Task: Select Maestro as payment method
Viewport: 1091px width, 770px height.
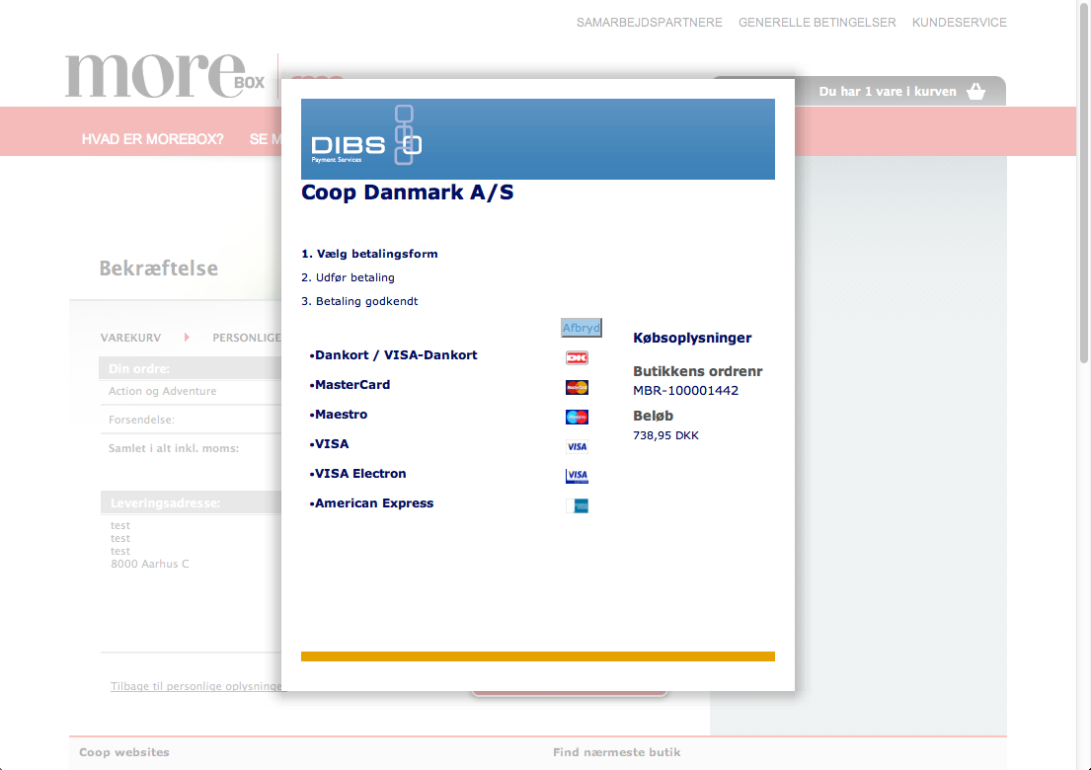Action: point(339,414)
